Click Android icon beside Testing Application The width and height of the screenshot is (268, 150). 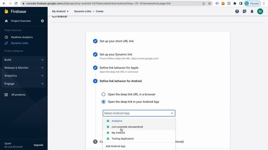click(108, 139)
